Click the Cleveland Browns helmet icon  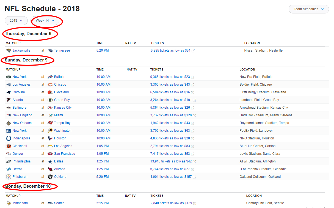(x=50, y=92)
